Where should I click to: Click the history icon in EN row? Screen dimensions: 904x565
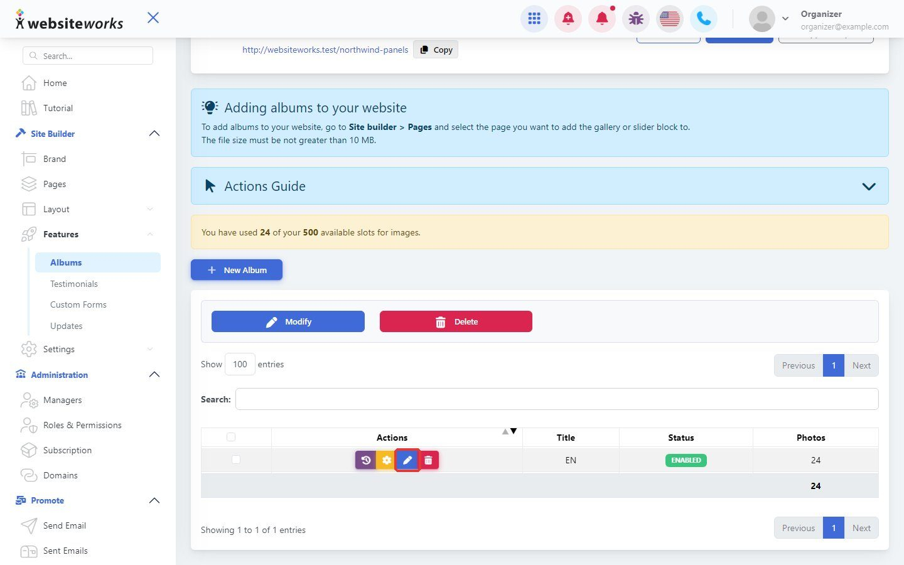tap(365, 460)
